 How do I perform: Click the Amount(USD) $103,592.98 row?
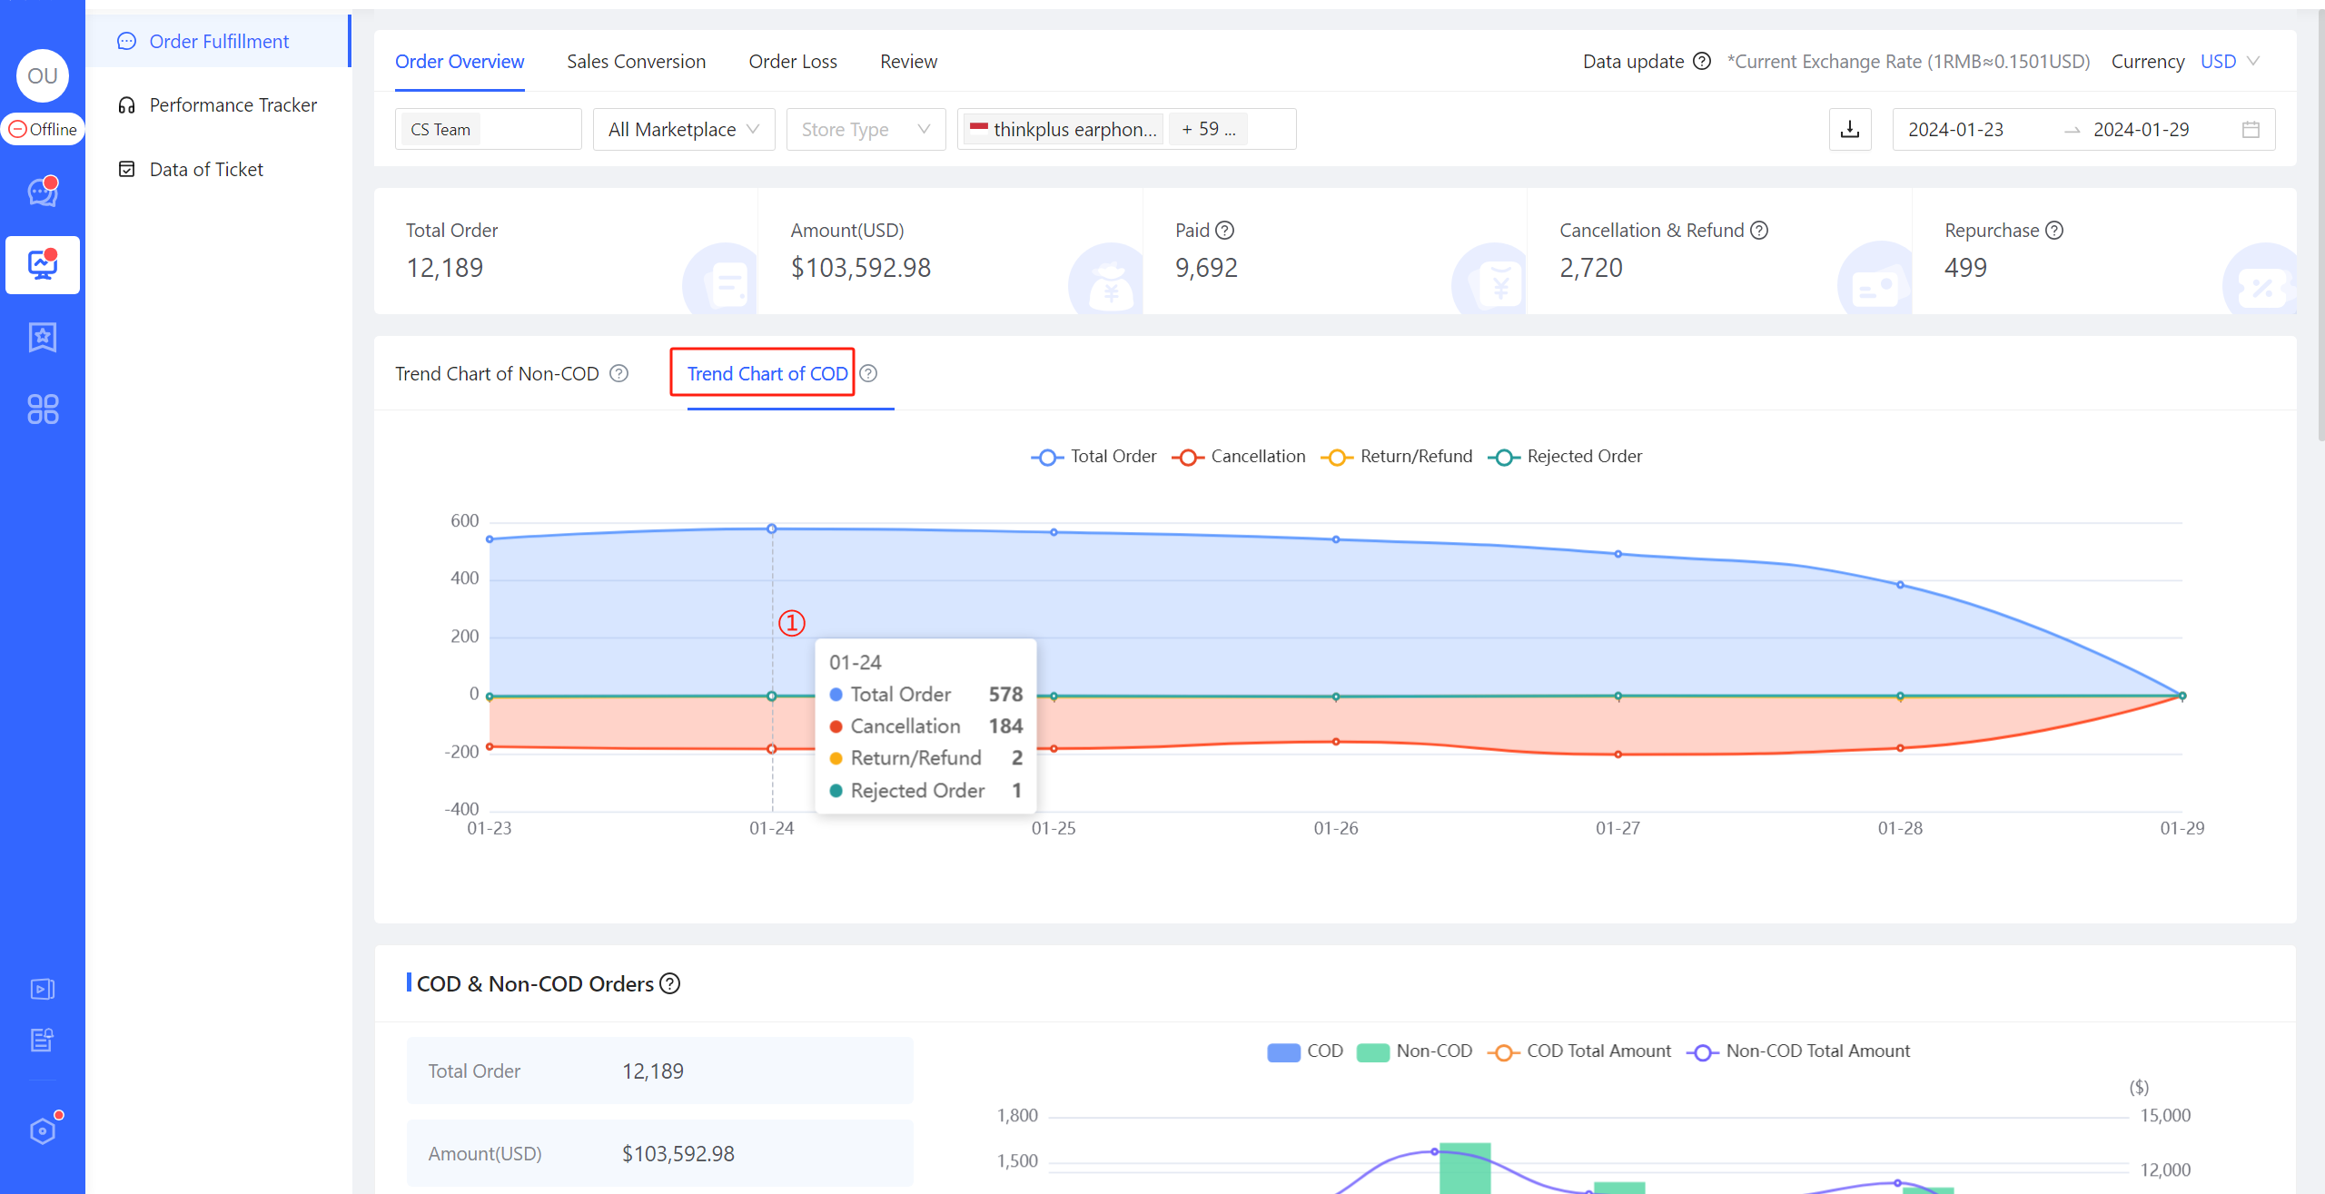(x=660, y=1154)
